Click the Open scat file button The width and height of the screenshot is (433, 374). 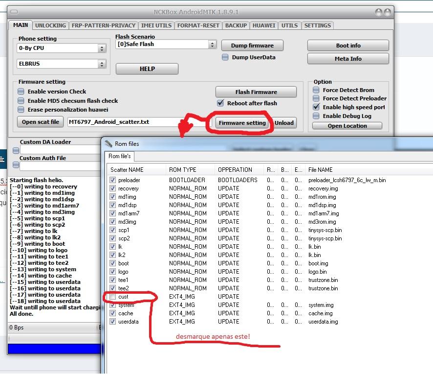click(x=40, y=122)
